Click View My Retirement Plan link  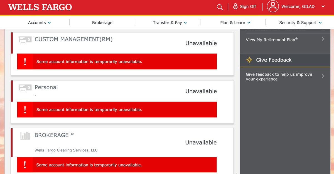coord(272,40)
